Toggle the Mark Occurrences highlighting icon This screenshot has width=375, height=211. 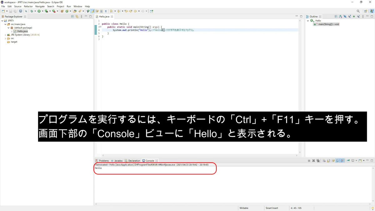tap(92, 11)
